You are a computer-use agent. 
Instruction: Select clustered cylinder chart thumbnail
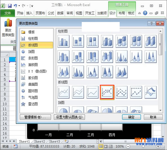[x=64, y=57]
